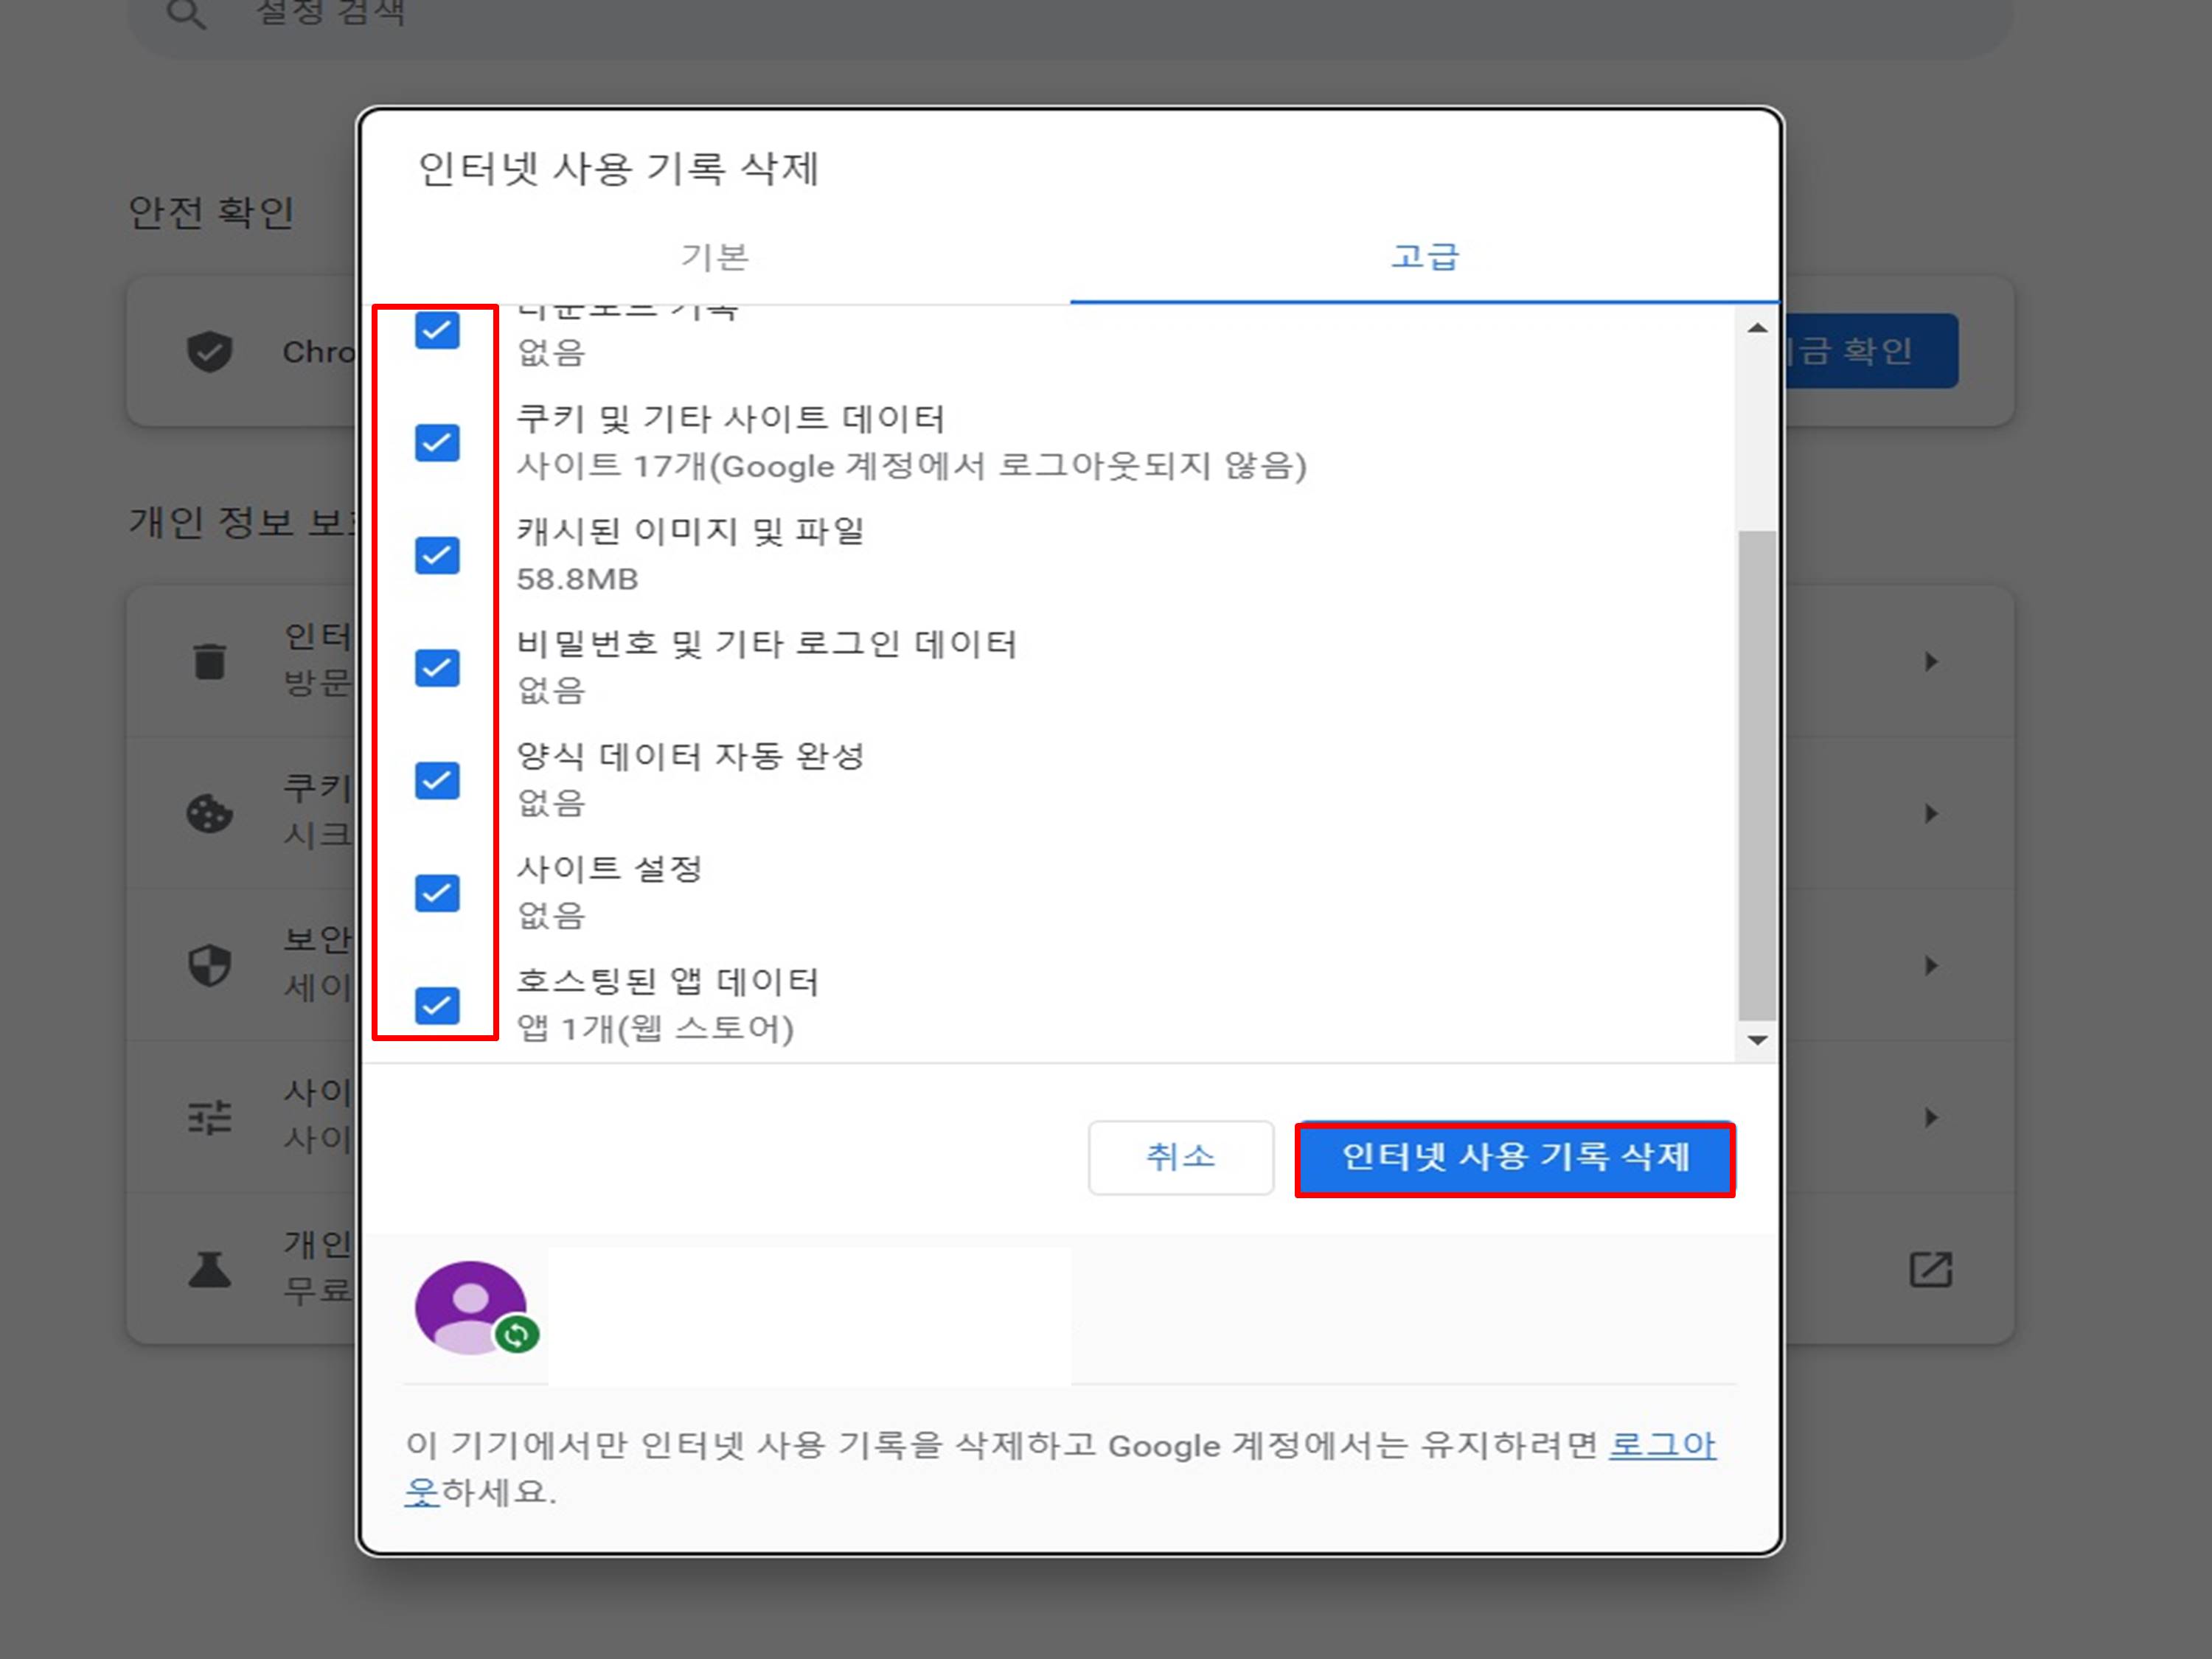Click the site settings sliders icon

click(209, 1117)
